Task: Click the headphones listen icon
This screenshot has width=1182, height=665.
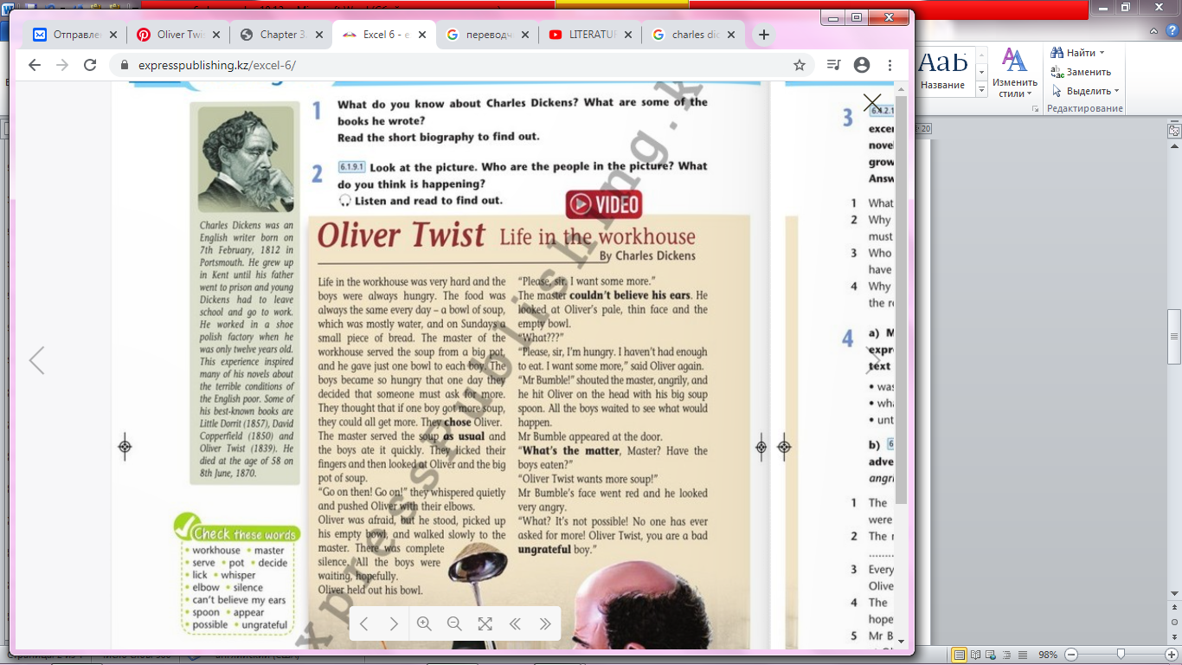Action: click(344, 201)
